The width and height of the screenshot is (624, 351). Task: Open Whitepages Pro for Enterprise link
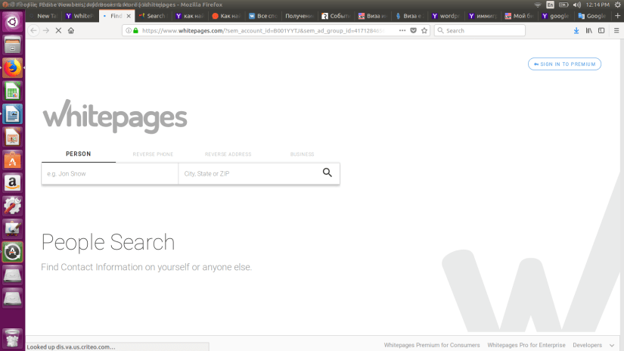pyautogui.click(x=526, y=345)
